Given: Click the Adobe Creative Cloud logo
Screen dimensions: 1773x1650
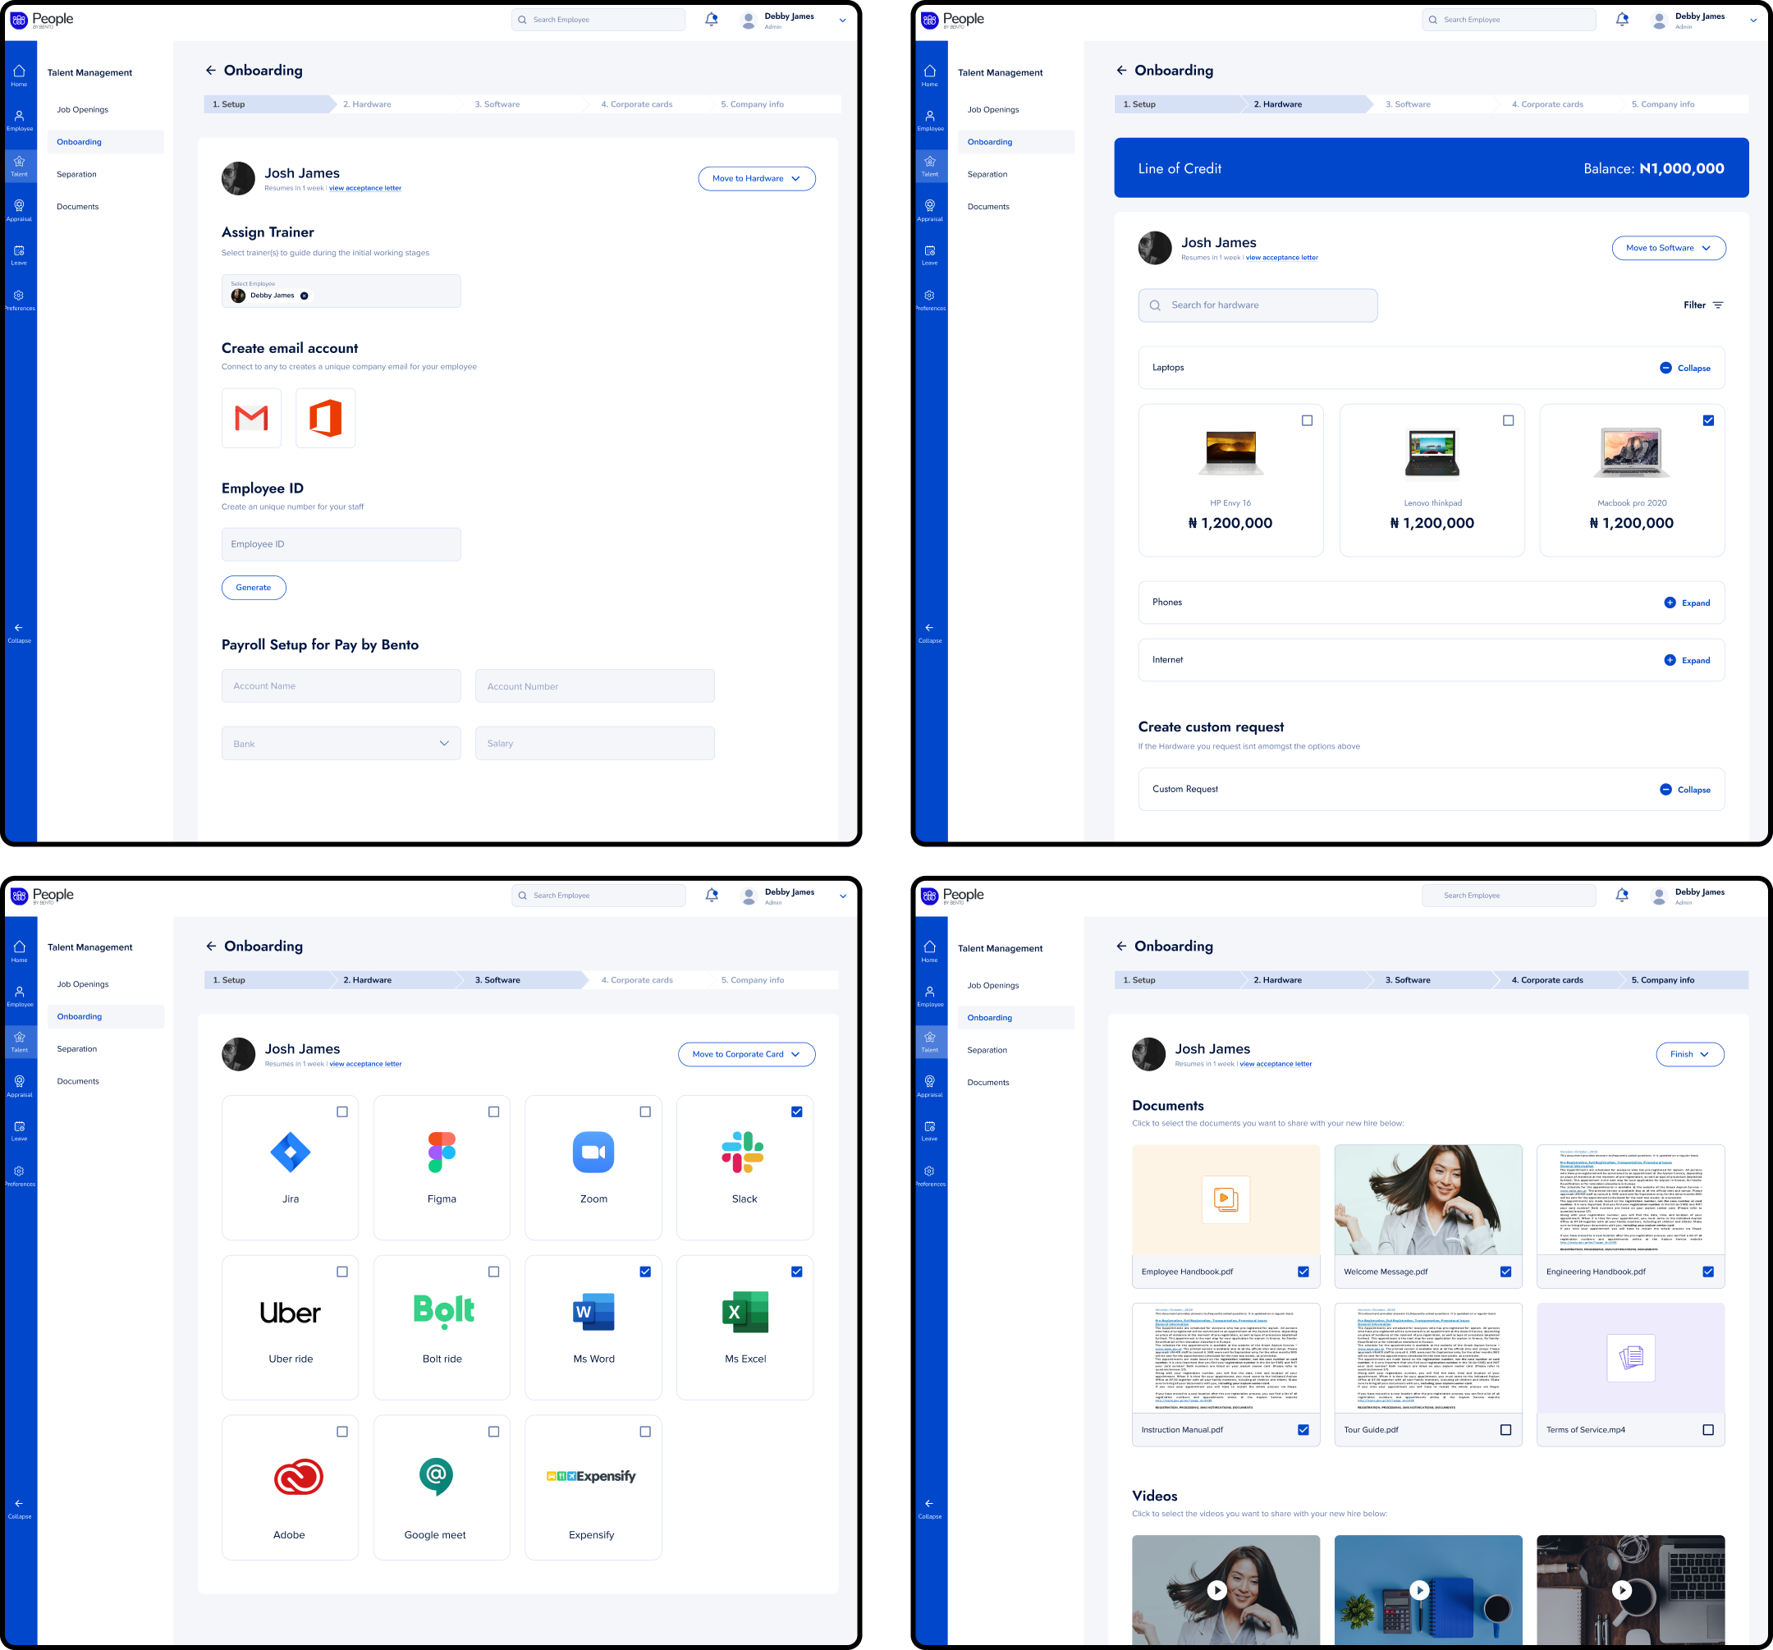Looking at the screenshot, I should click(x=298, y=1477).
